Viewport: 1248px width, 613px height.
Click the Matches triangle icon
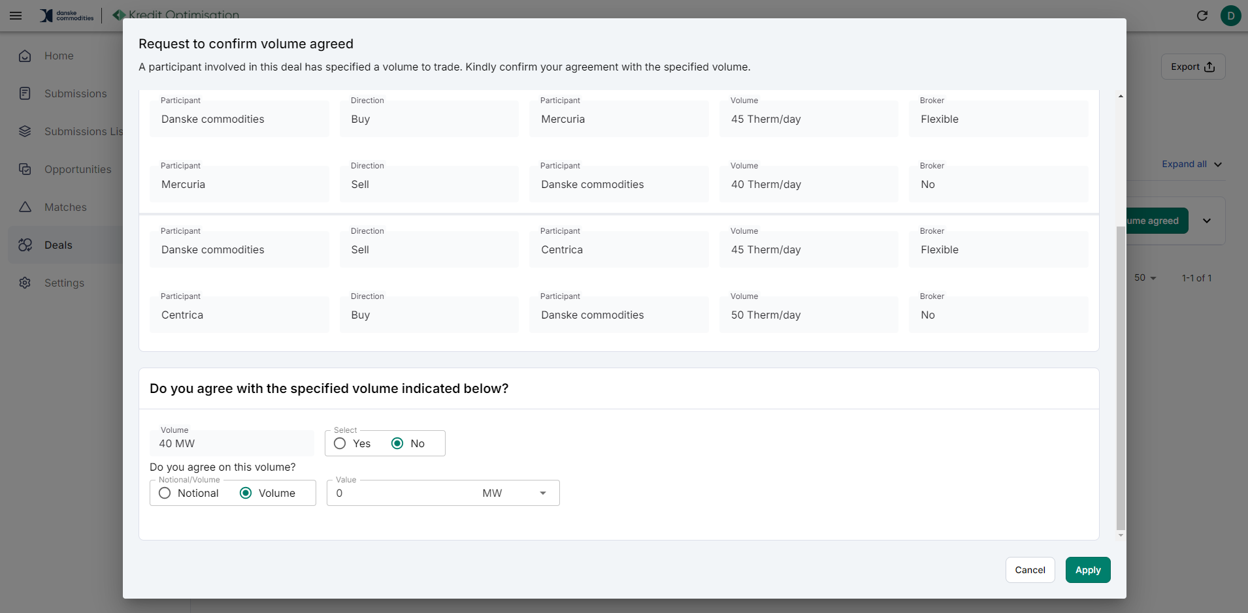(25, 207)
